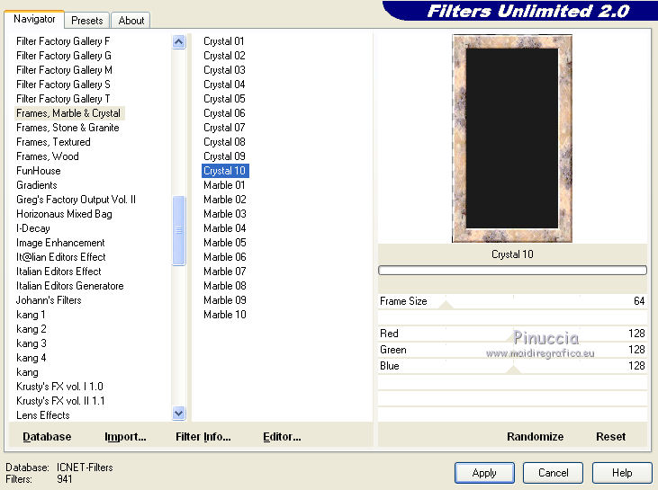Image resolution: width=658 pixels, height=490 pixels.
Task: Adjust the Red slider
Action: [x=513, y=334]
